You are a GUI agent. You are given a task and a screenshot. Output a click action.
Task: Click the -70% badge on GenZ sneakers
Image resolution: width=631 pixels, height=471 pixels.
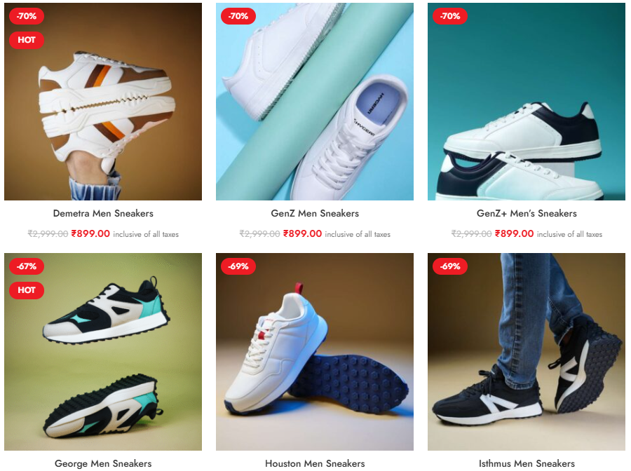[238, 16]
